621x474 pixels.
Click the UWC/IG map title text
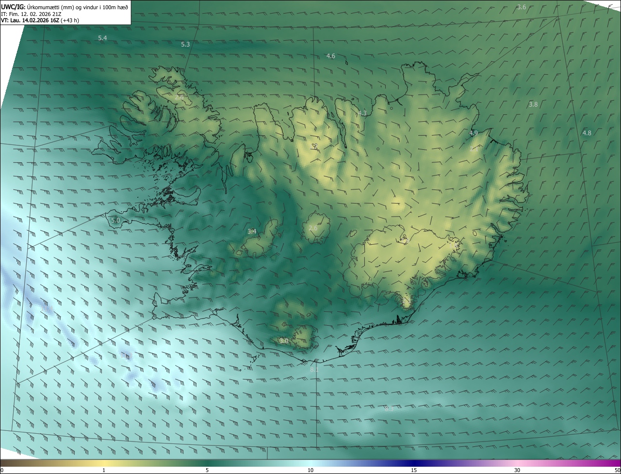point(65,6)
